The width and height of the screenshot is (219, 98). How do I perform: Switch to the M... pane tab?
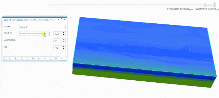[x=34, y=59]
